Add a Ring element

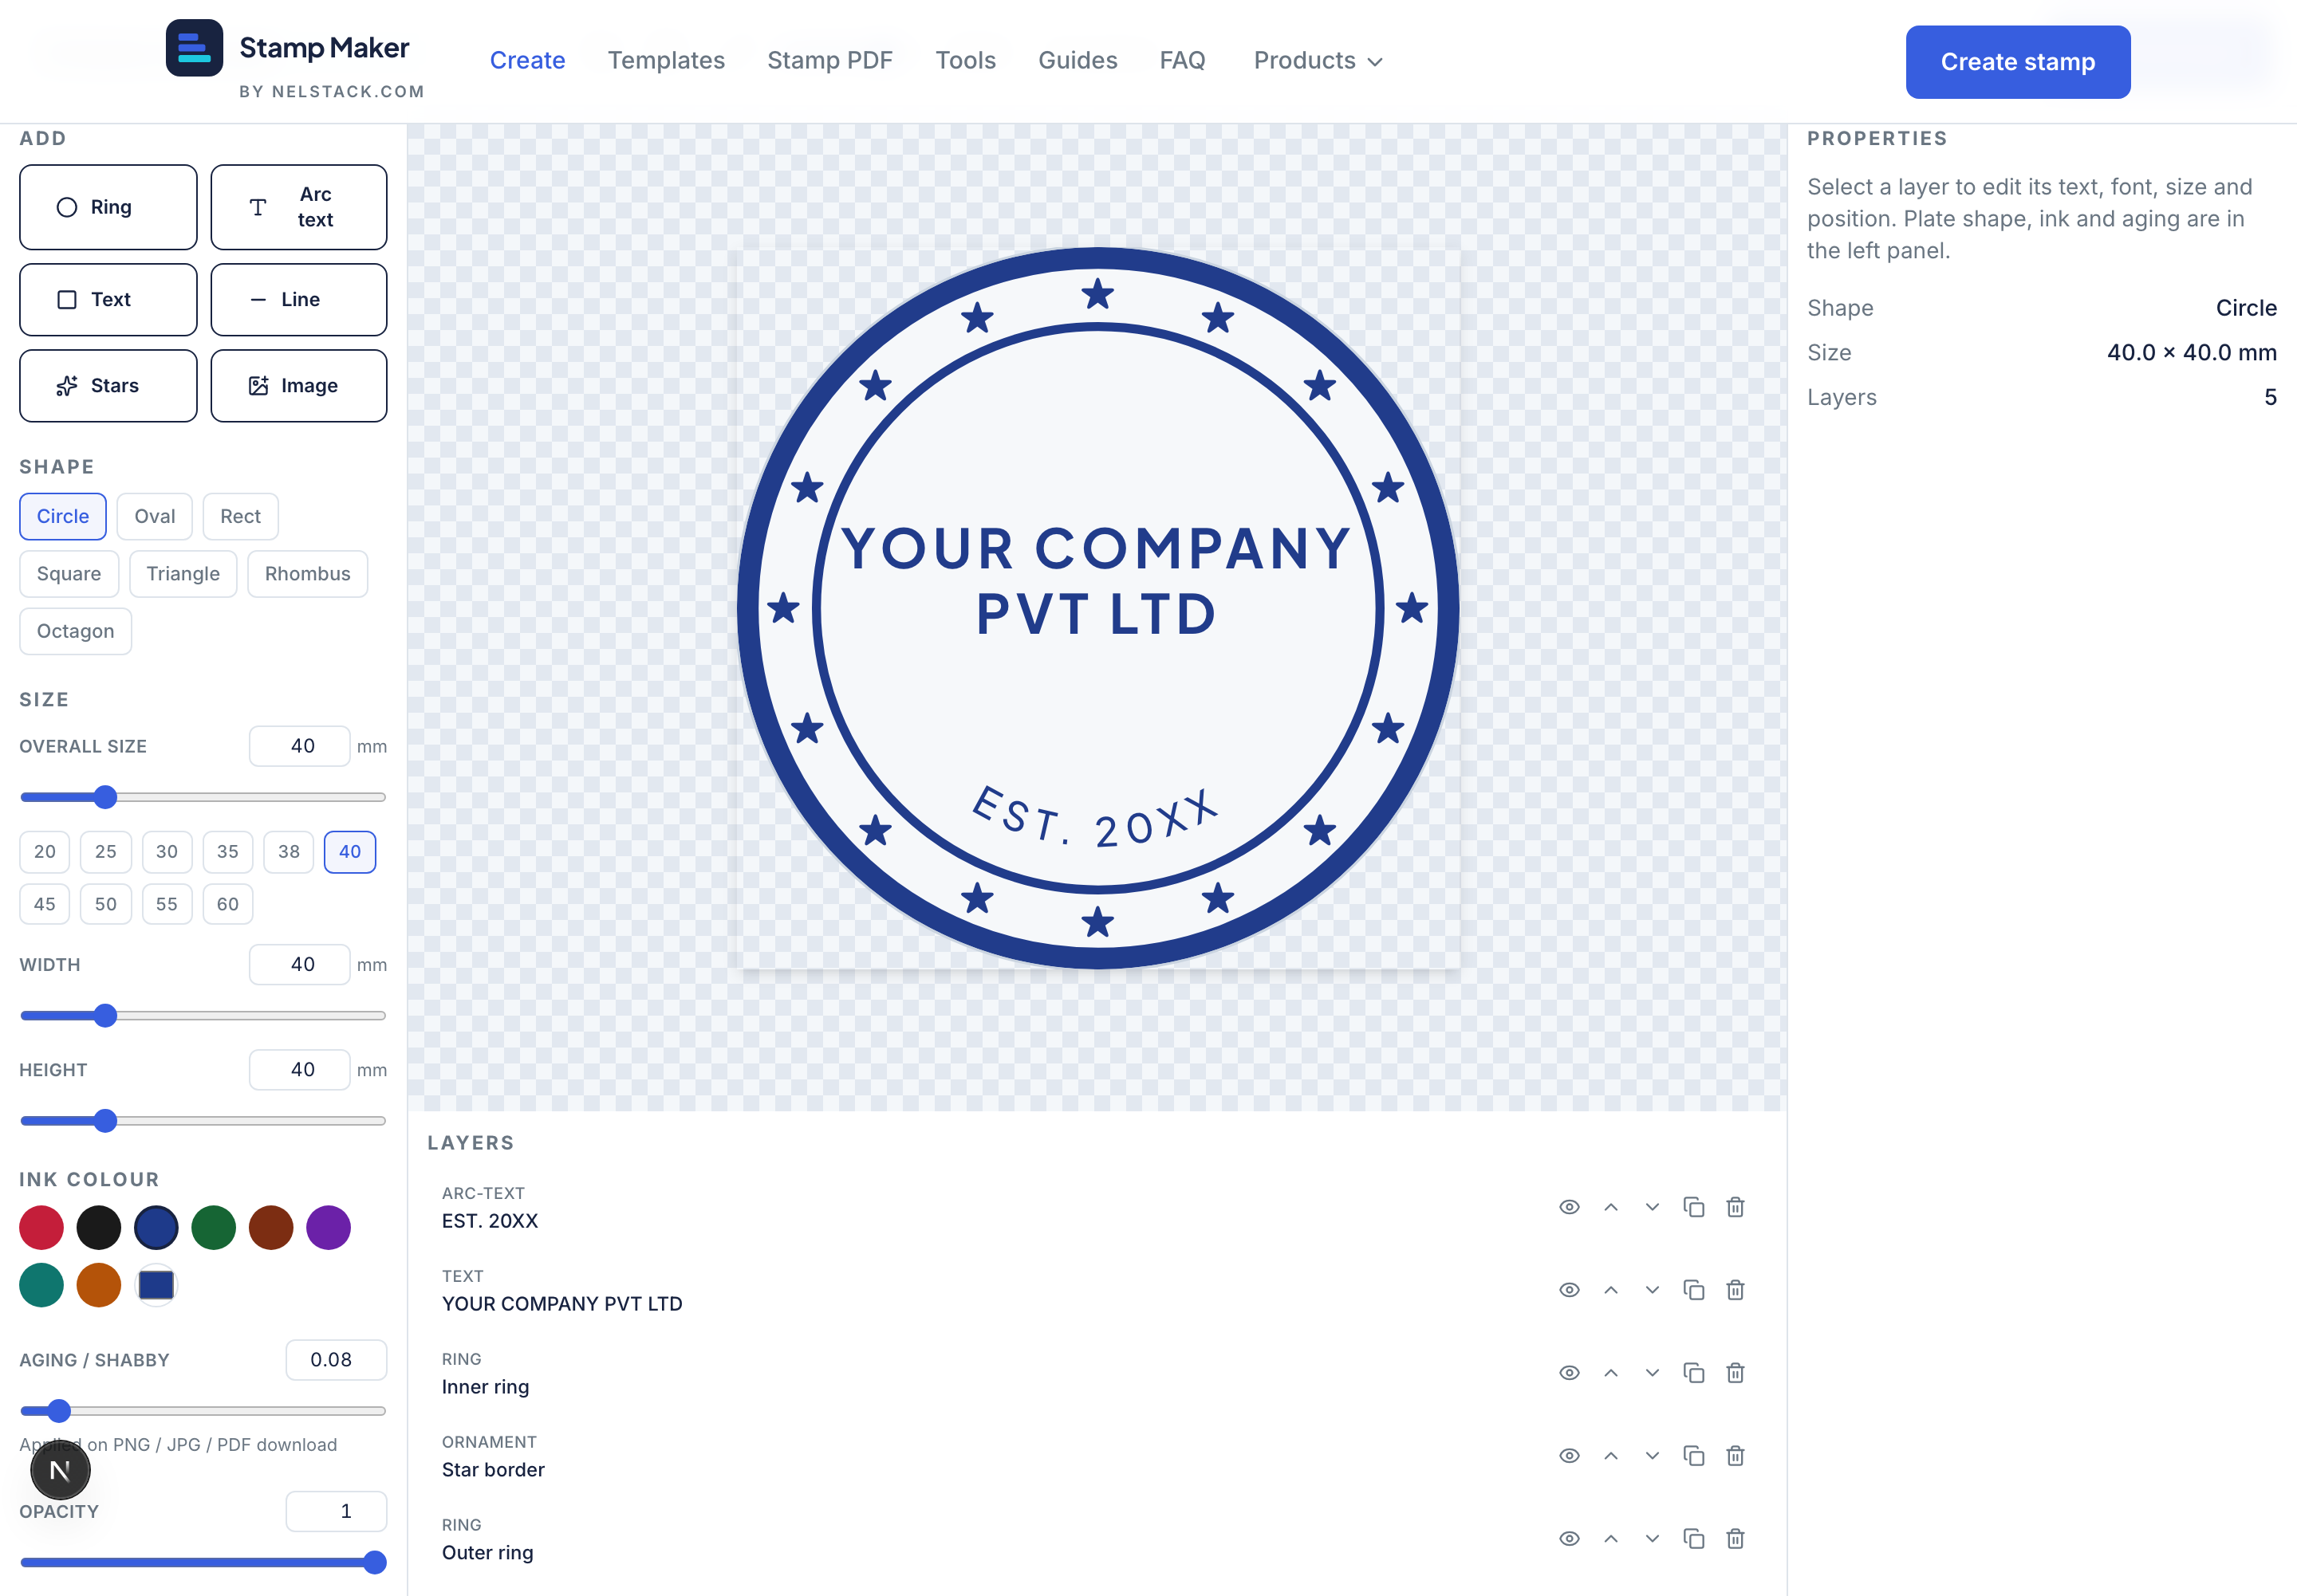click(x=108, y=207)
